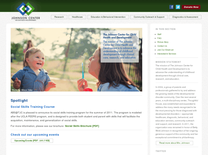This screenshot has width=208, height=155.
Task: Click the 'TWITTER' sidebar heading
Action: pos(161,151)
